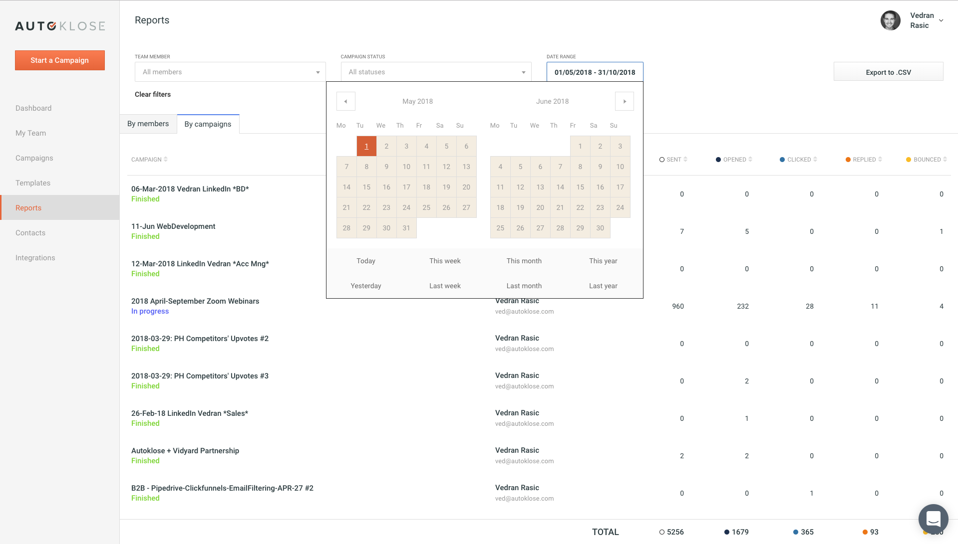The image size is (958, 544).
Task: Sort by Opened column arrows
Action: (x=750, y=160)
